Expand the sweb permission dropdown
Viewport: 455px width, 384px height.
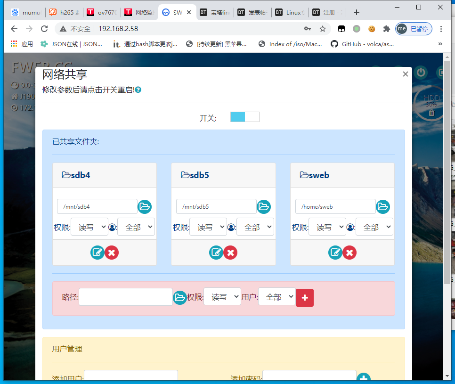(327, 227)
